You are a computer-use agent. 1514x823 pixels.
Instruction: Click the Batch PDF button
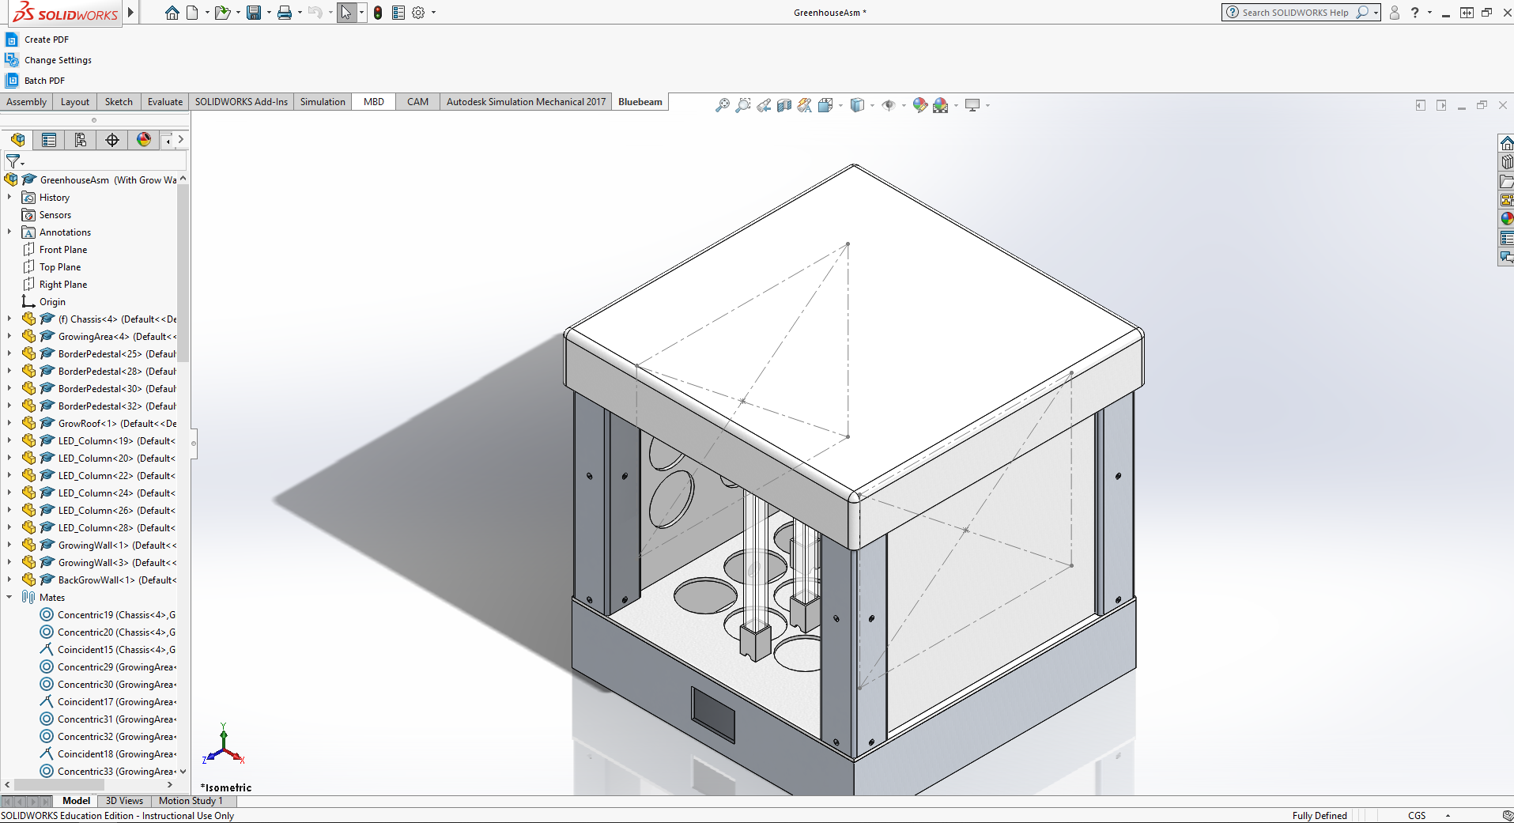click(36, 81)
